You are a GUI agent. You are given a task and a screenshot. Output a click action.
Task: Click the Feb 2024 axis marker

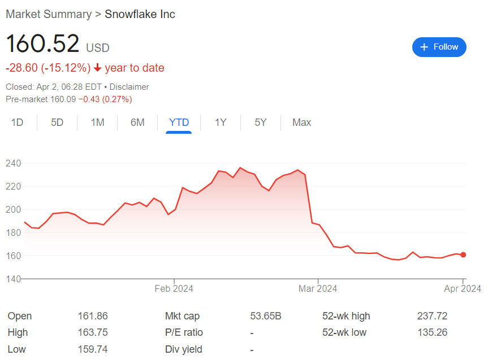pyautogui.click(x=174, y=289)
